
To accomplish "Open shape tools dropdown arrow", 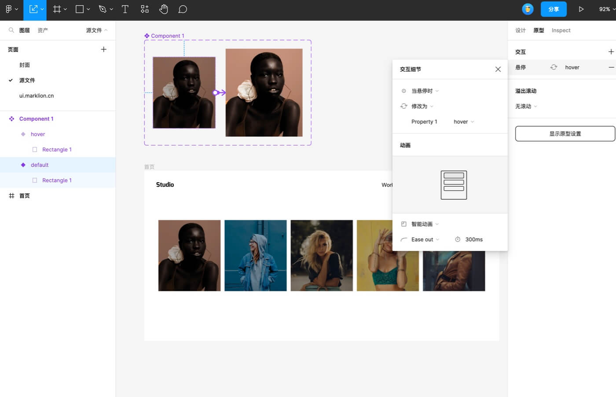I will [x=88, y=9].
